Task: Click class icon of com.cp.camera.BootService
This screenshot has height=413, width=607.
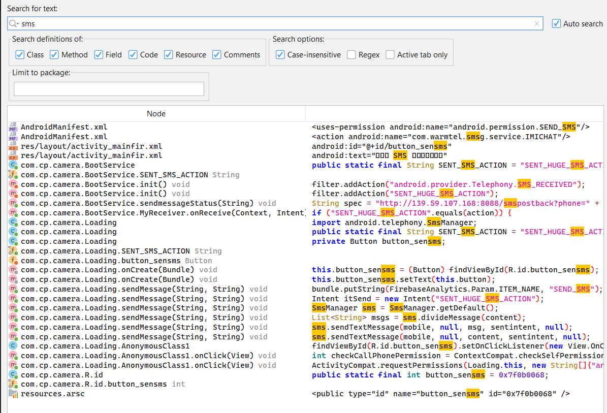Action: (x=13, y=165)
